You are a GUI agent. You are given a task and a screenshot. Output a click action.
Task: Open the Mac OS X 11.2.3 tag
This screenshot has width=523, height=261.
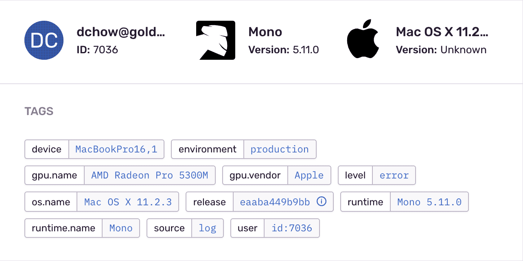click(127, 202)
